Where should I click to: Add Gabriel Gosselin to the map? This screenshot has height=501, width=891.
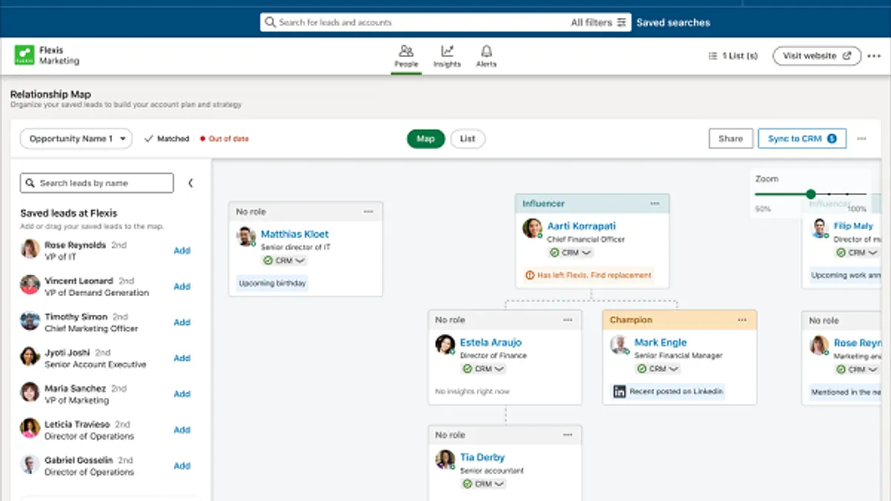coord(182,466)
